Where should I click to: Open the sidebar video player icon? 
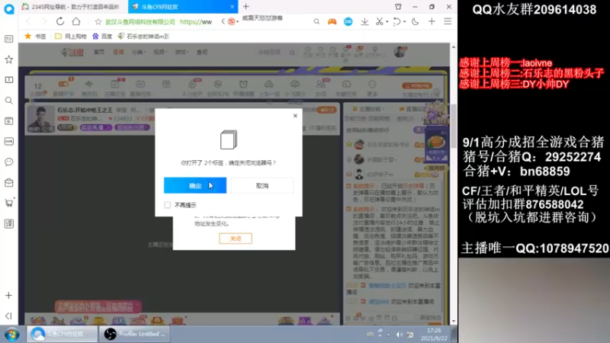8,121
